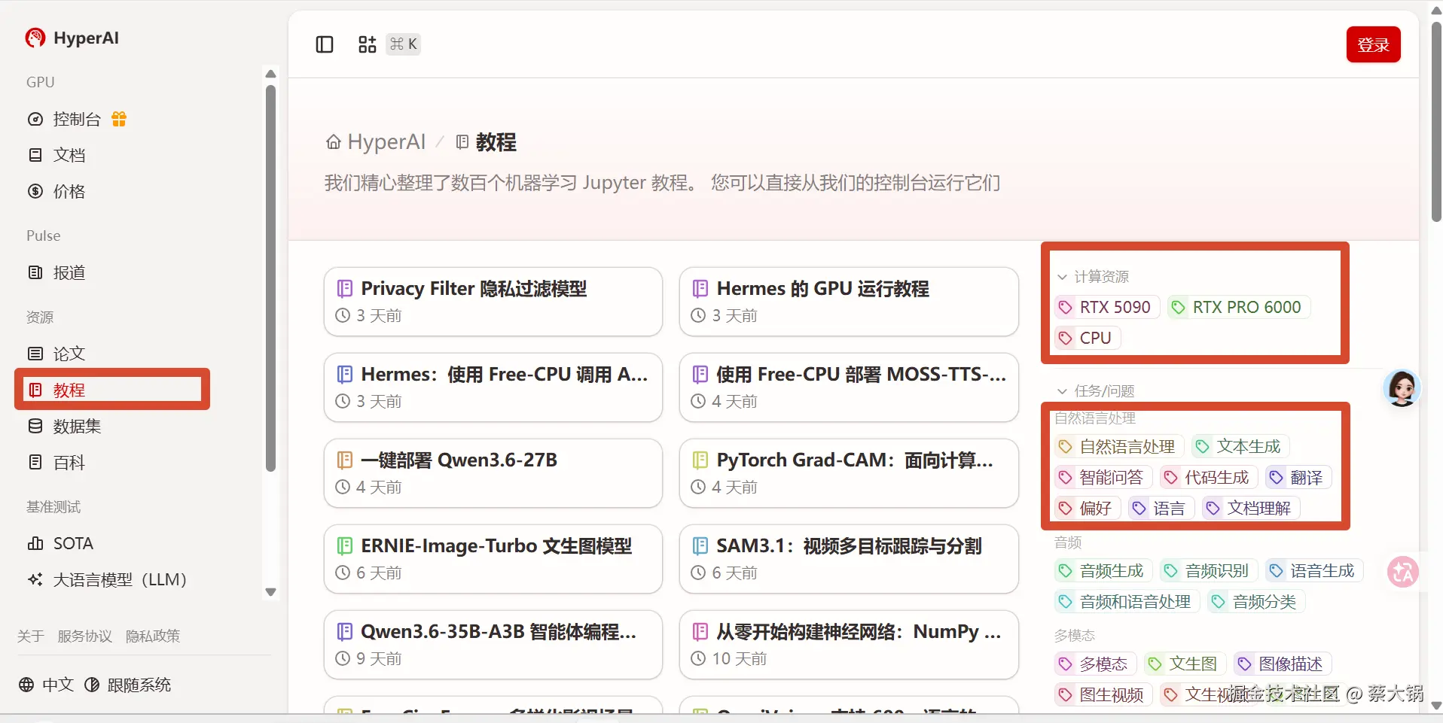Click the theme half-circle icon
This screenshot has height=723, width=1443.
pyautogui.click(x=92, y=685)
